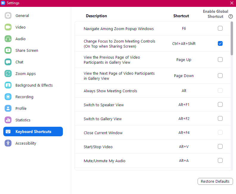Open Share Screen settings
Screen dimensions: 236x194
coord(33,50)
